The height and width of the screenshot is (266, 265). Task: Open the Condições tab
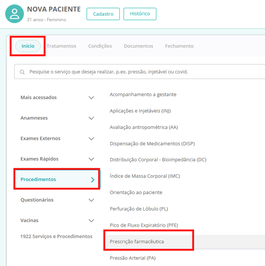(100, 46)
